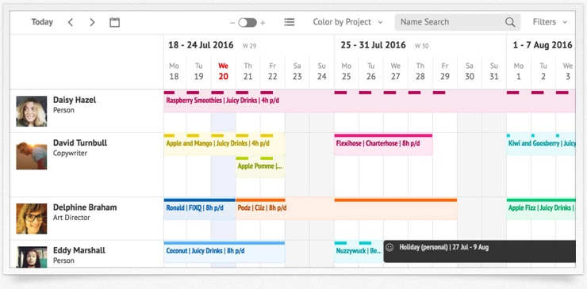Open the Coconut Juicy Drinks booking
Image resolution: width=587 pixels, height=289 pixels.
click(224, 252)
